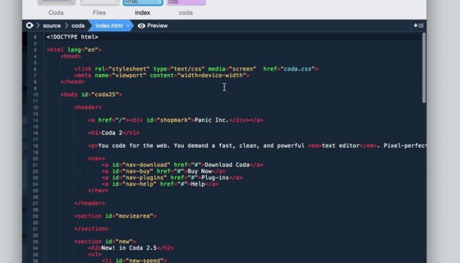Click "width=device-width" in the meta tag
This screenshot has width=460, height=263.
(212, 76)
